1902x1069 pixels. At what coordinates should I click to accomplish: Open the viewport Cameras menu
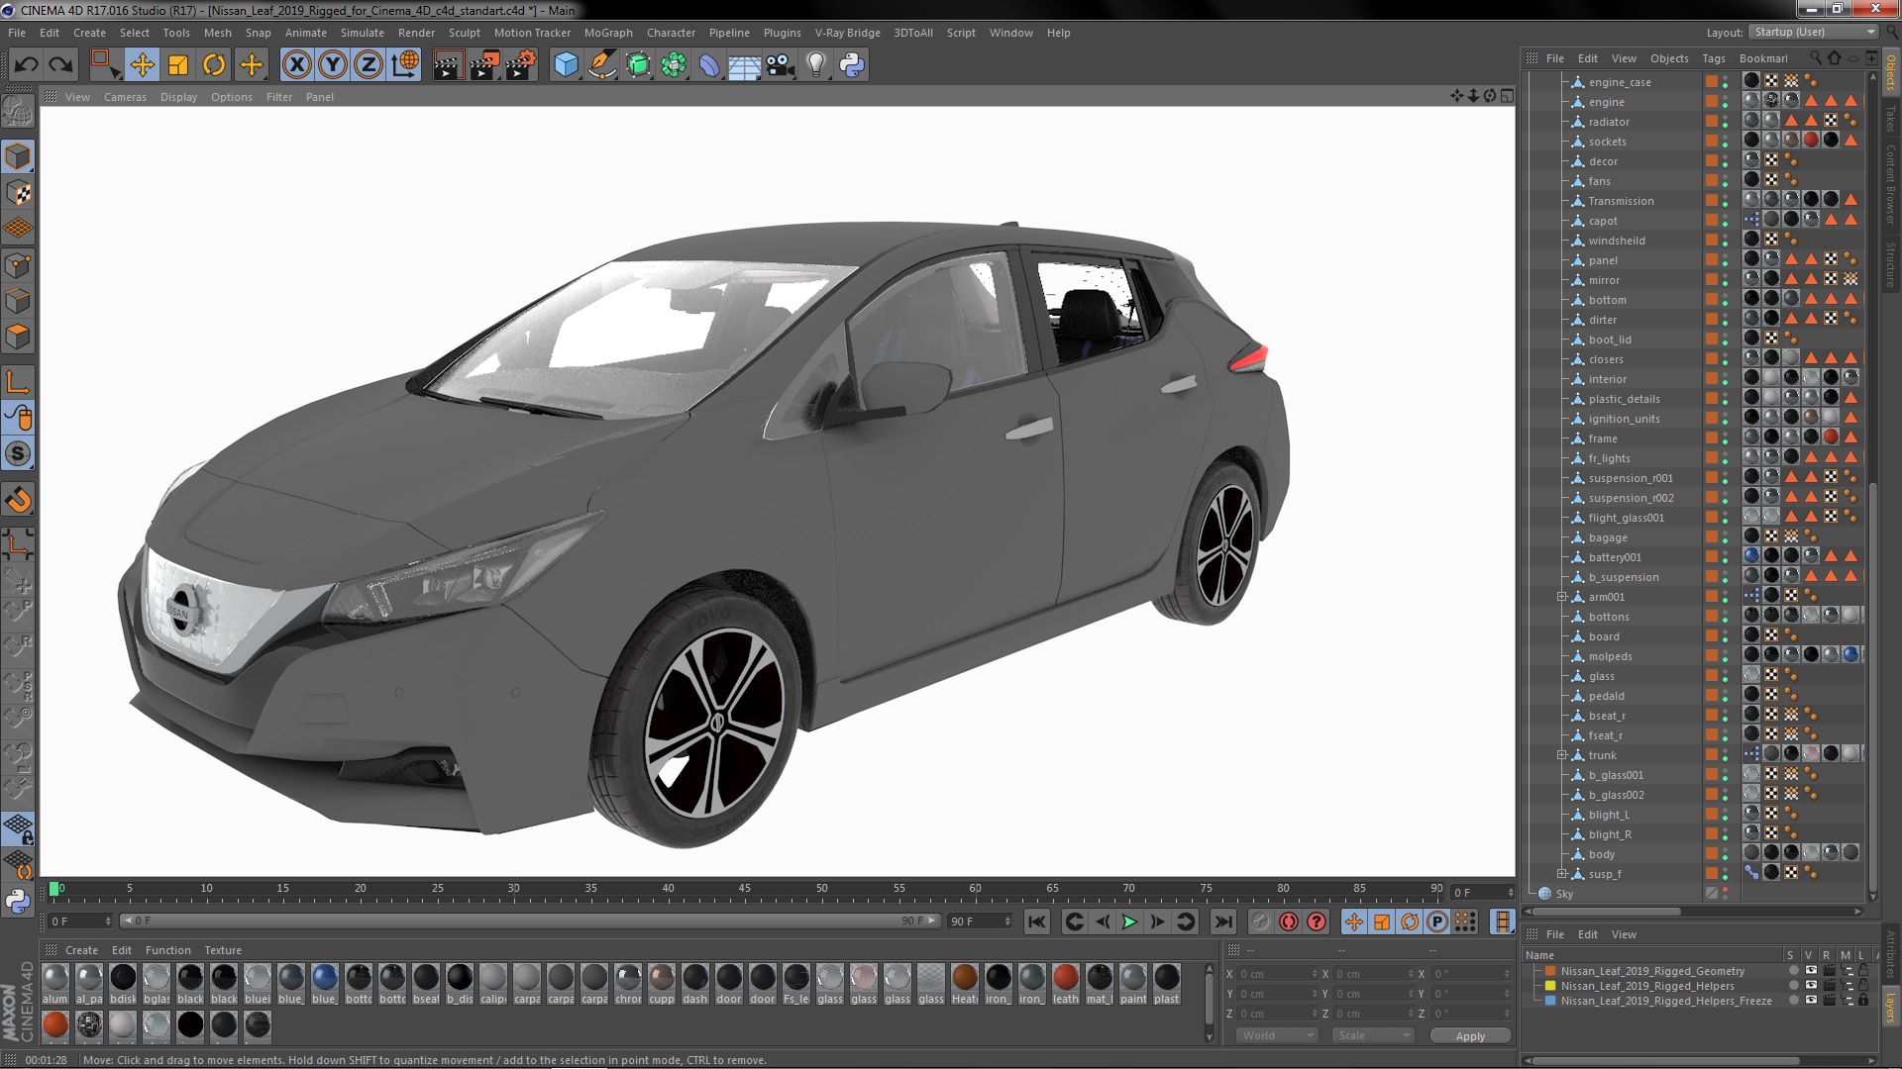(x=125, y=97)
